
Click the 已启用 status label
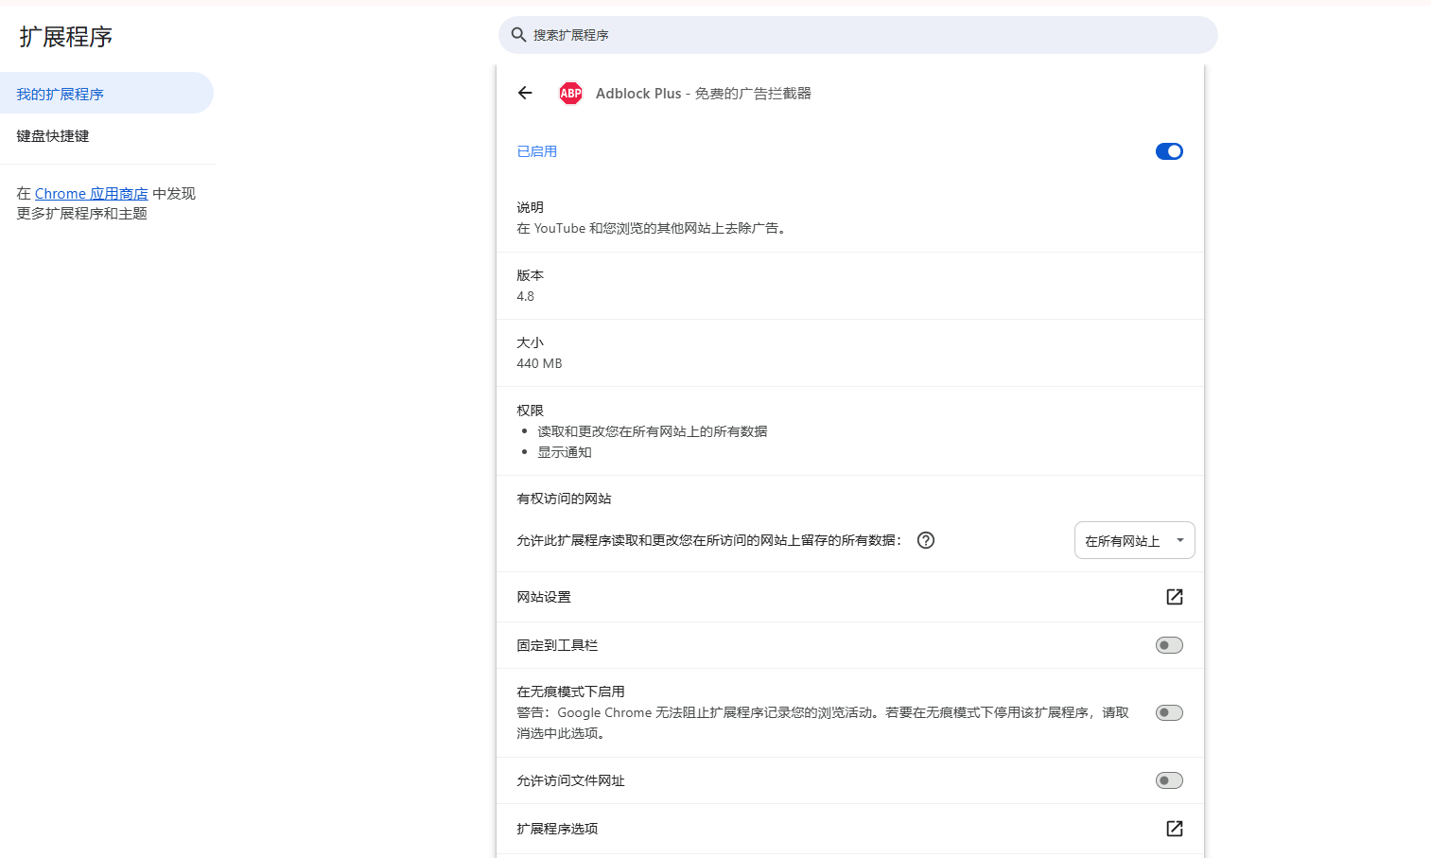[x=536, y=151]
